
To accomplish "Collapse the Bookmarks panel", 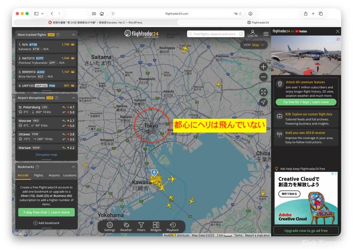I will click(73, 167).
